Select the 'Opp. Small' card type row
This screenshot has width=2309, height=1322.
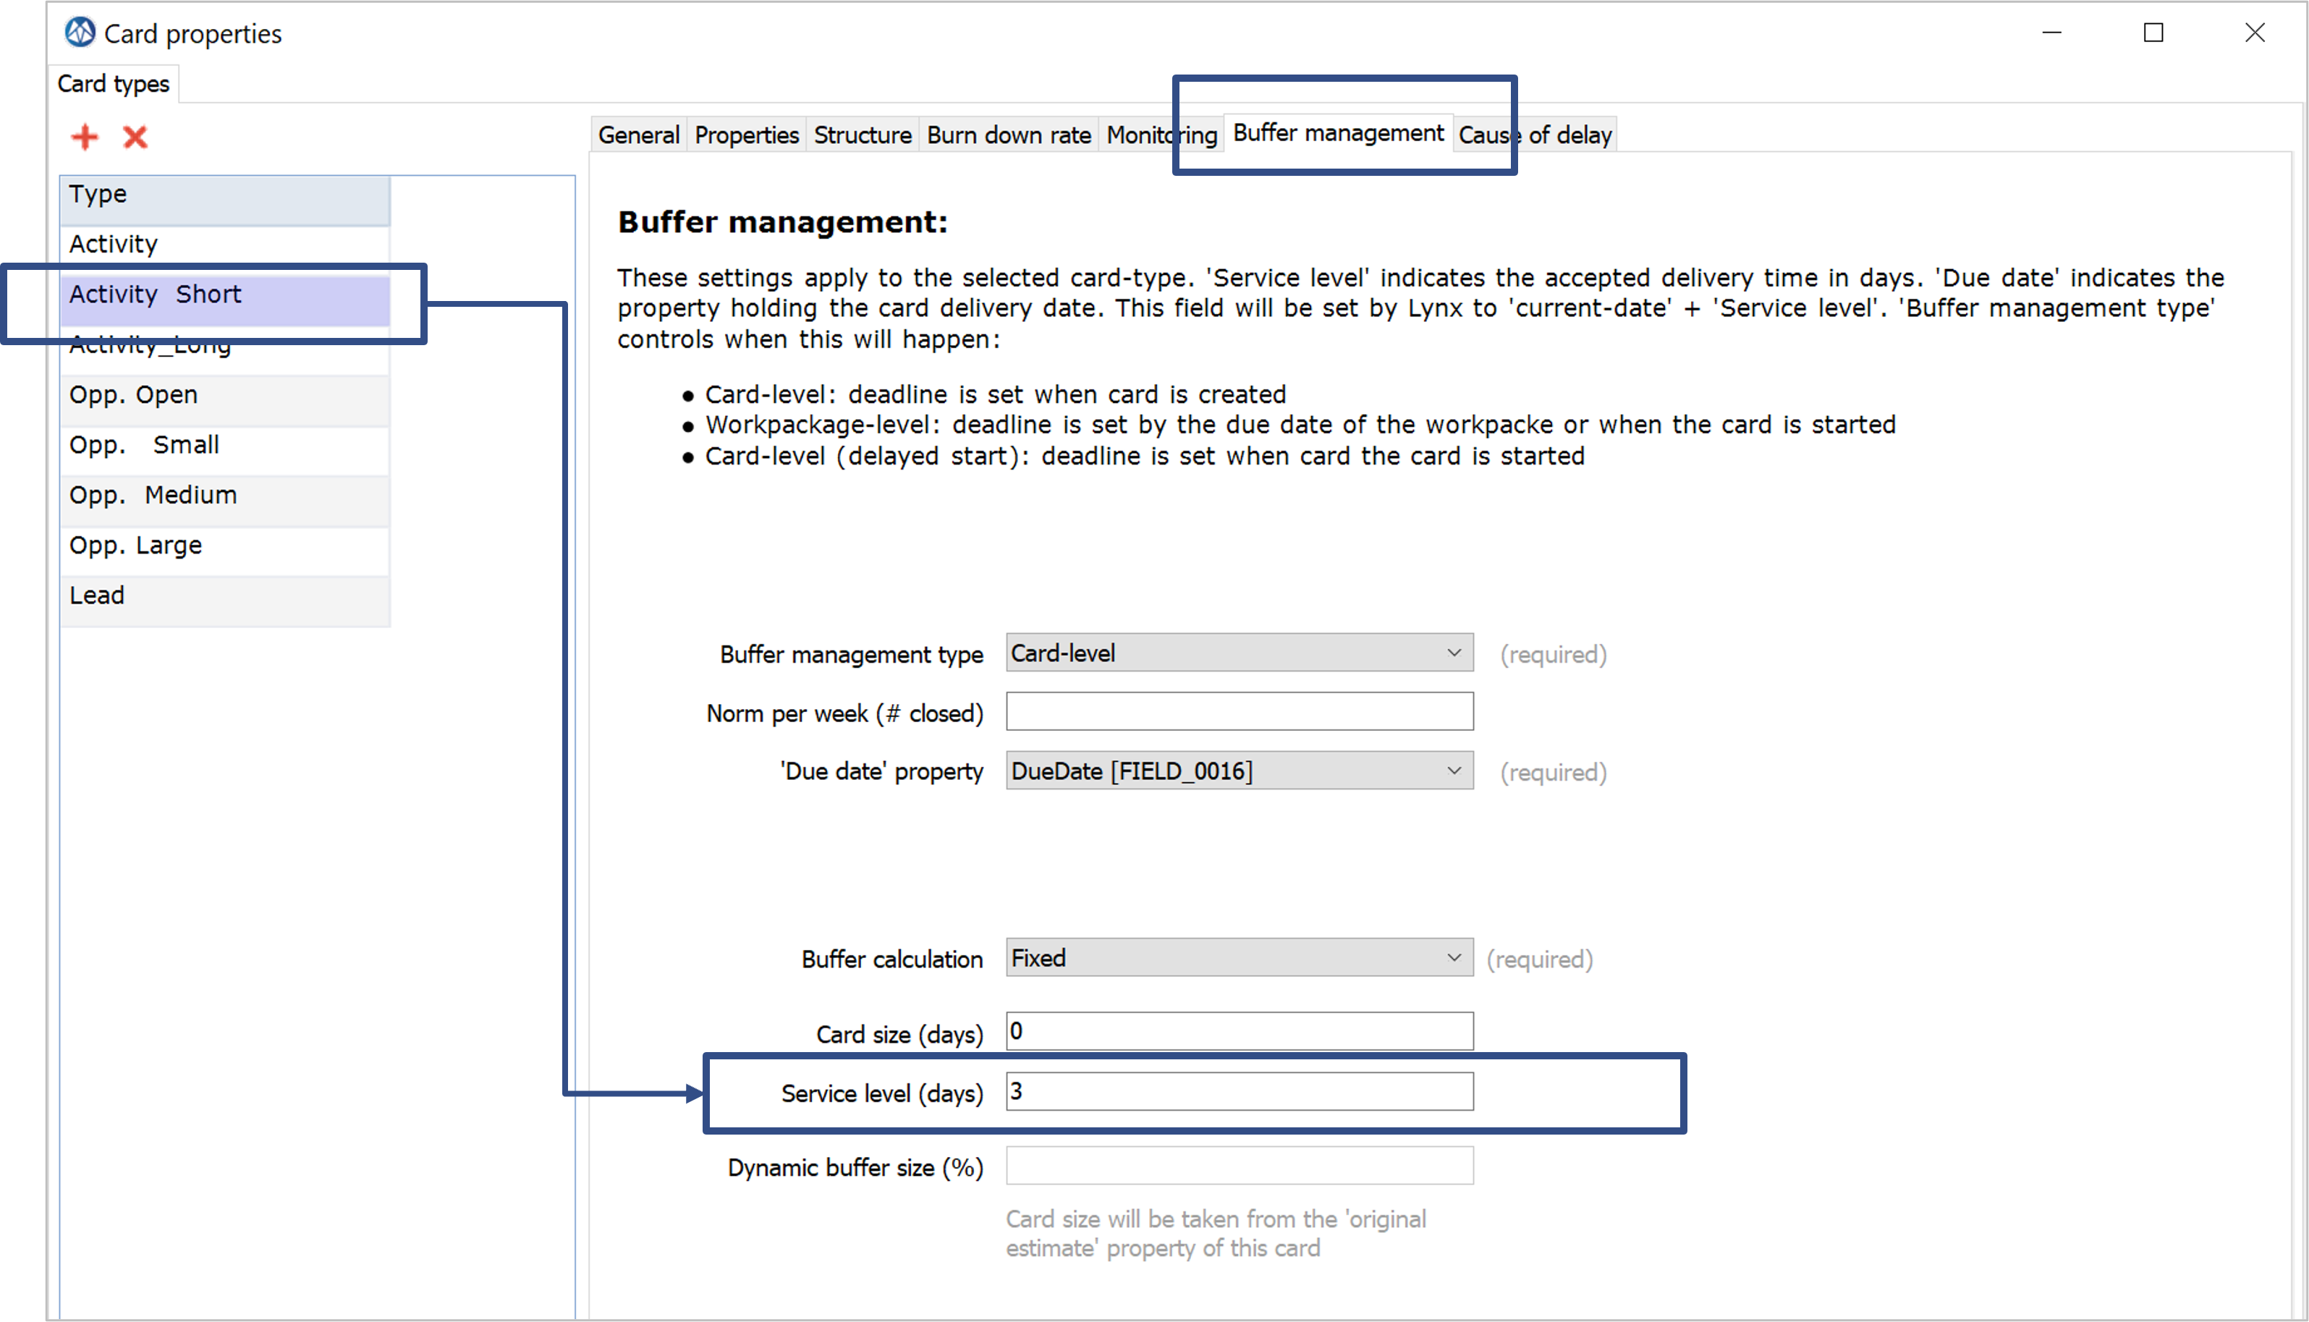point(225,452)
